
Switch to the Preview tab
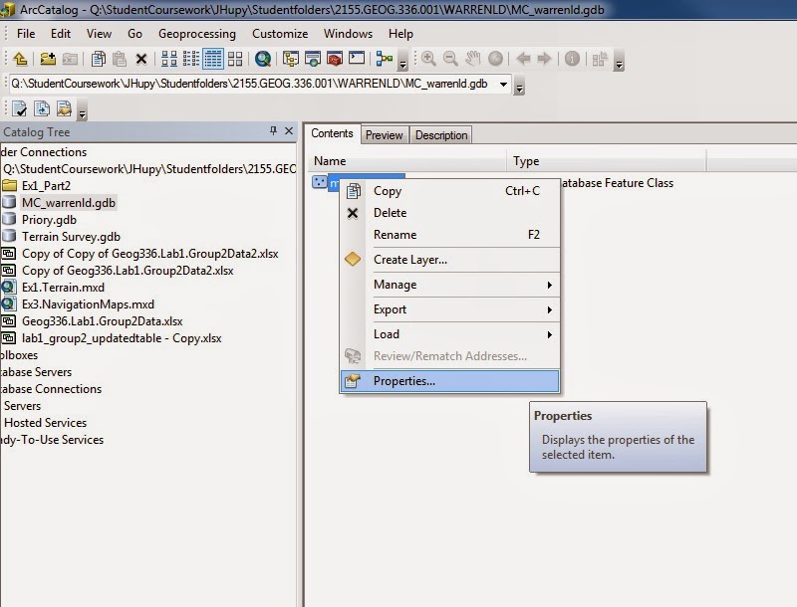click(x=385, y=135)
